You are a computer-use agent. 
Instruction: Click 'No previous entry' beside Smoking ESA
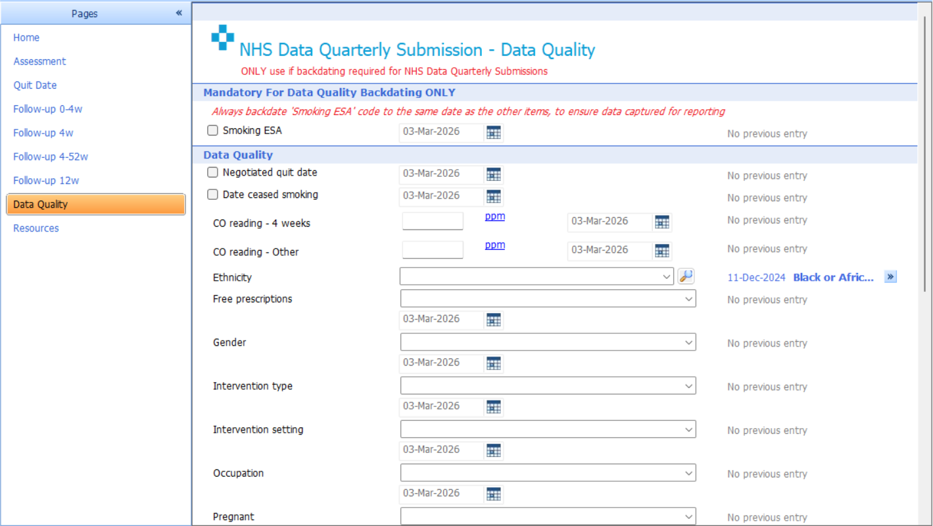click(x=767, y=134)
